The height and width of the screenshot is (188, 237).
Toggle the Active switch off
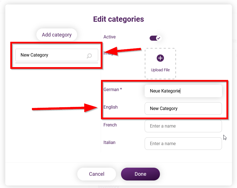pyautogui.click(x=155, y=38)
